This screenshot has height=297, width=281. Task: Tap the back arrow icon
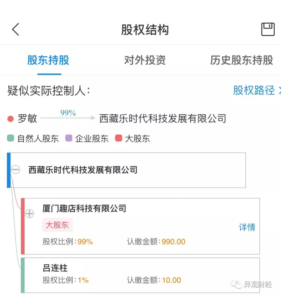(16, 29)
